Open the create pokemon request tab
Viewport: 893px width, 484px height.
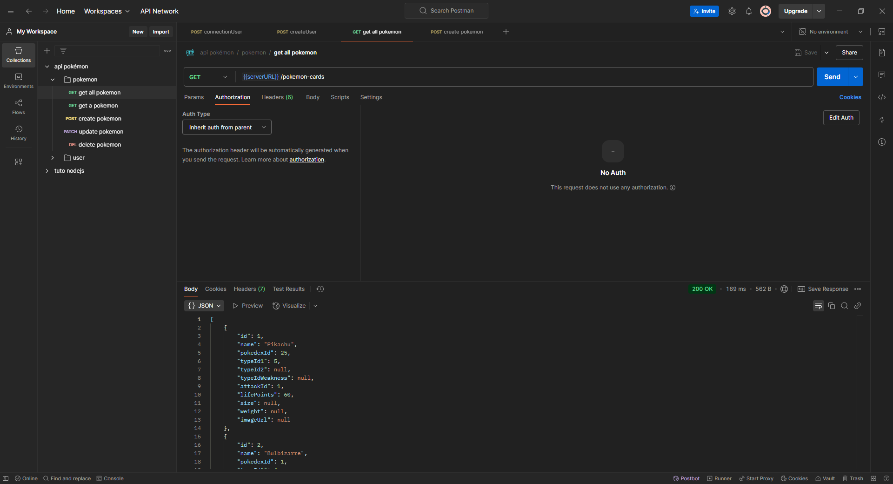point(457,32)
